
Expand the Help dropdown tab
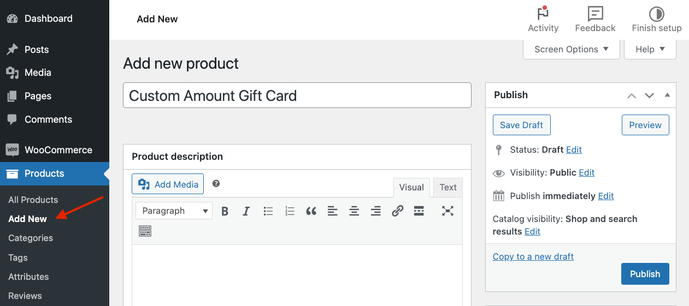pos(650,49)
